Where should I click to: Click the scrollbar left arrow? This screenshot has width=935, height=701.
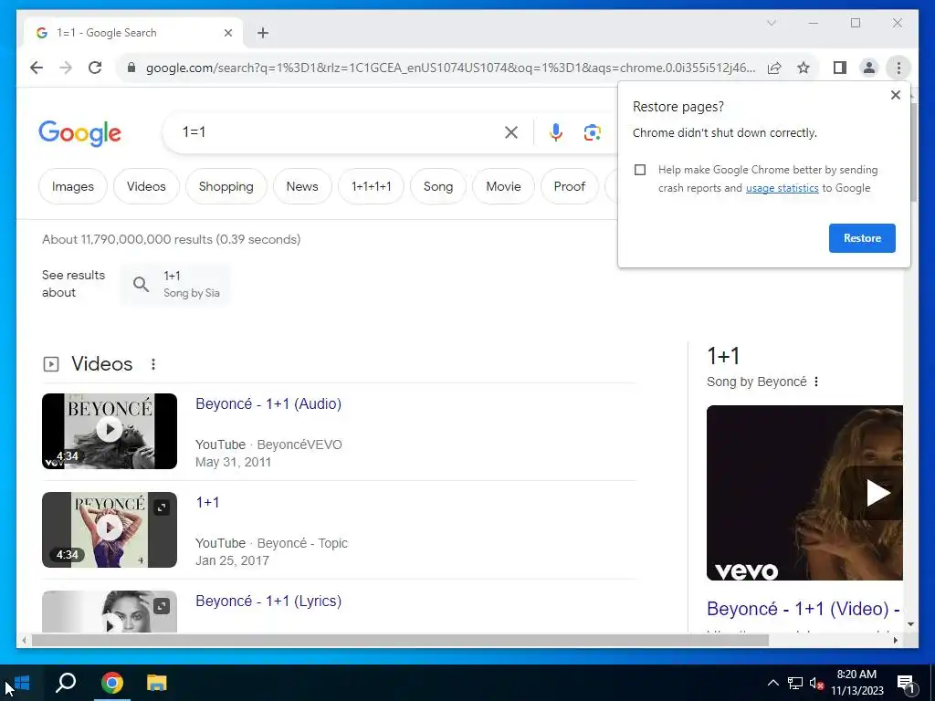coord(23,640)
